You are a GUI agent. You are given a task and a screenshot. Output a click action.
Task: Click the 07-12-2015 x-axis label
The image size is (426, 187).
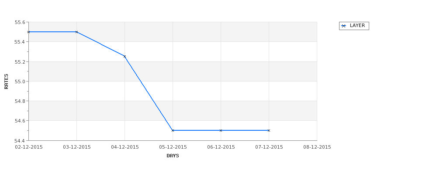tap(269, 147)
